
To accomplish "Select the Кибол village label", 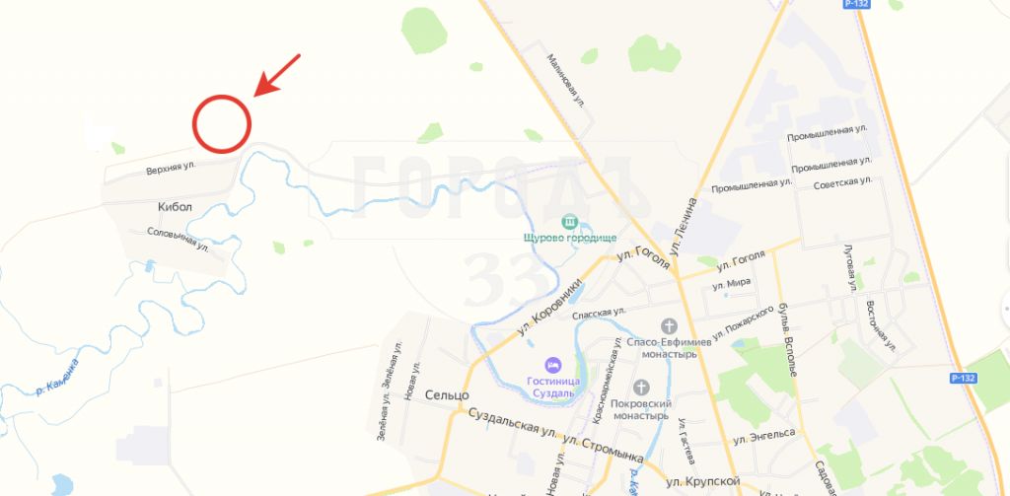I will pos(176,207).
